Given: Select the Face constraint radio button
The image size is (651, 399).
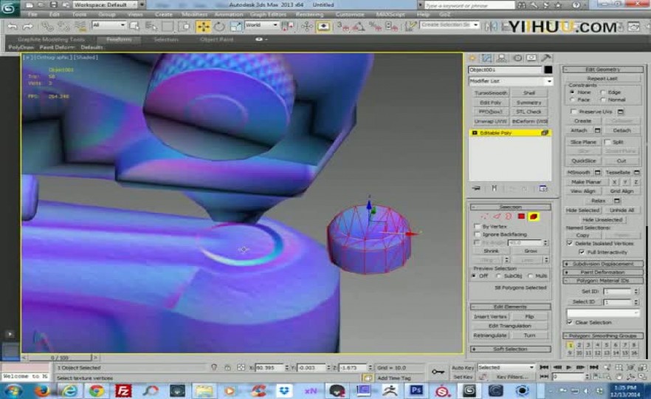Looking at the screenshot, I should point(572,100).
